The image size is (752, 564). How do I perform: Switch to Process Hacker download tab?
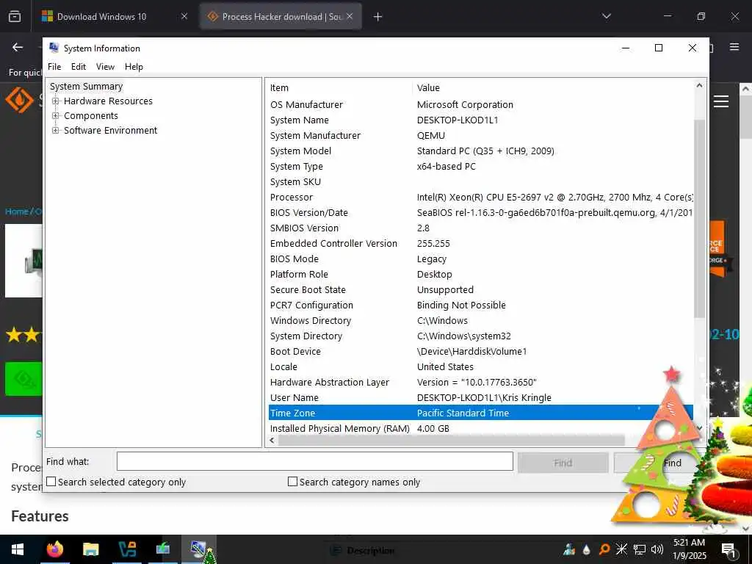coord(281,17)
